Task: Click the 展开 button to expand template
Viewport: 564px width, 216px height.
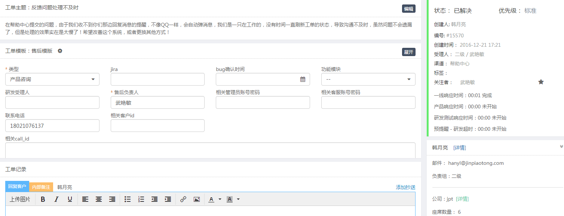Action: coord(408,52)
